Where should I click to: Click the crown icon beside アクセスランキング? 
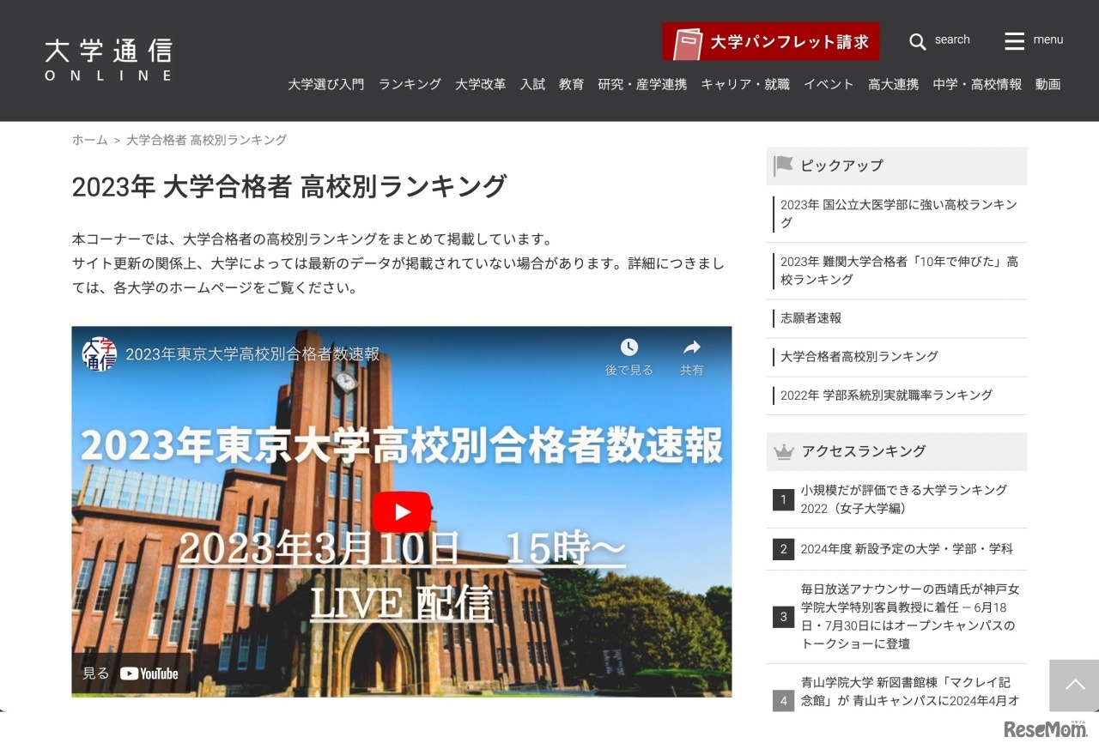(x=784, y=450)
